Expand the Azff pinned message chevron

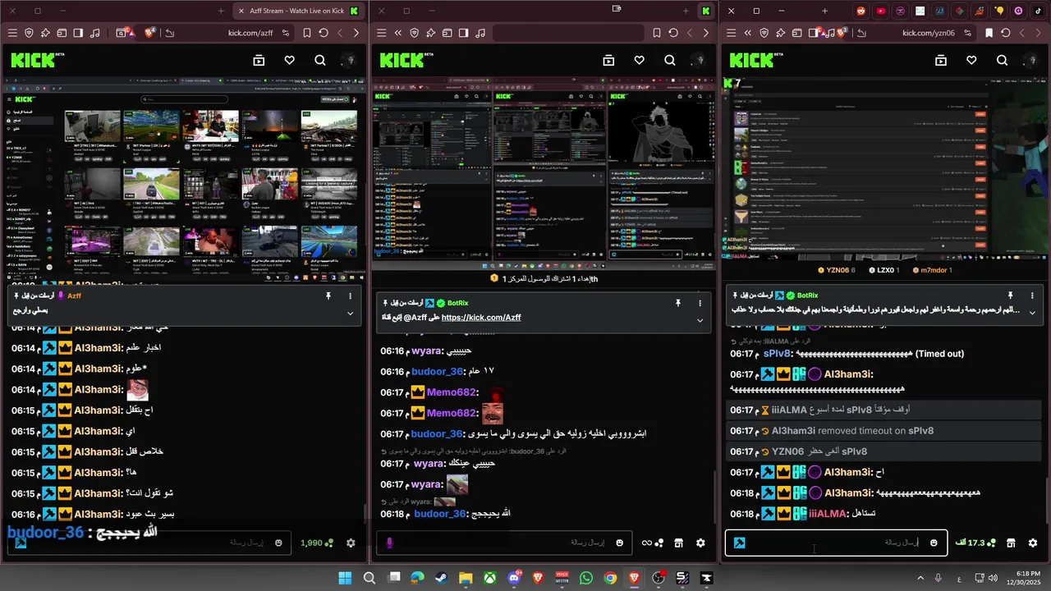[351, 313]
